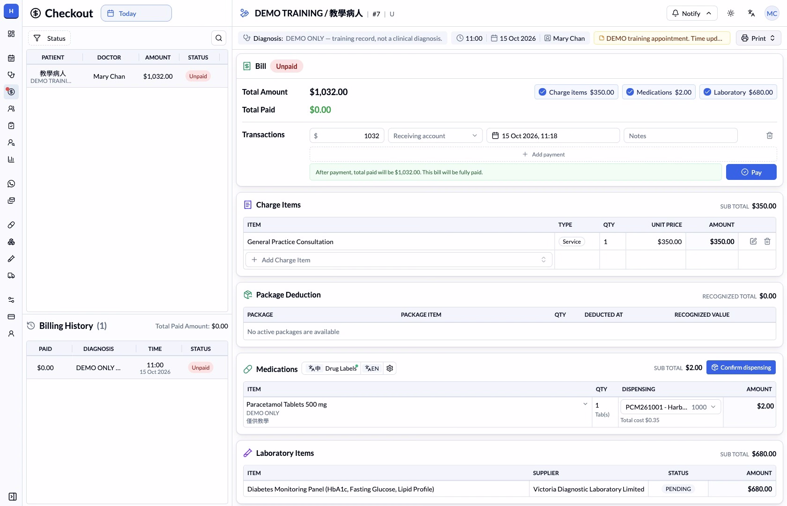
Task: Click Victoria Diagnostic Laboratory Limited supplier
Action: click(x=589, y=489)
